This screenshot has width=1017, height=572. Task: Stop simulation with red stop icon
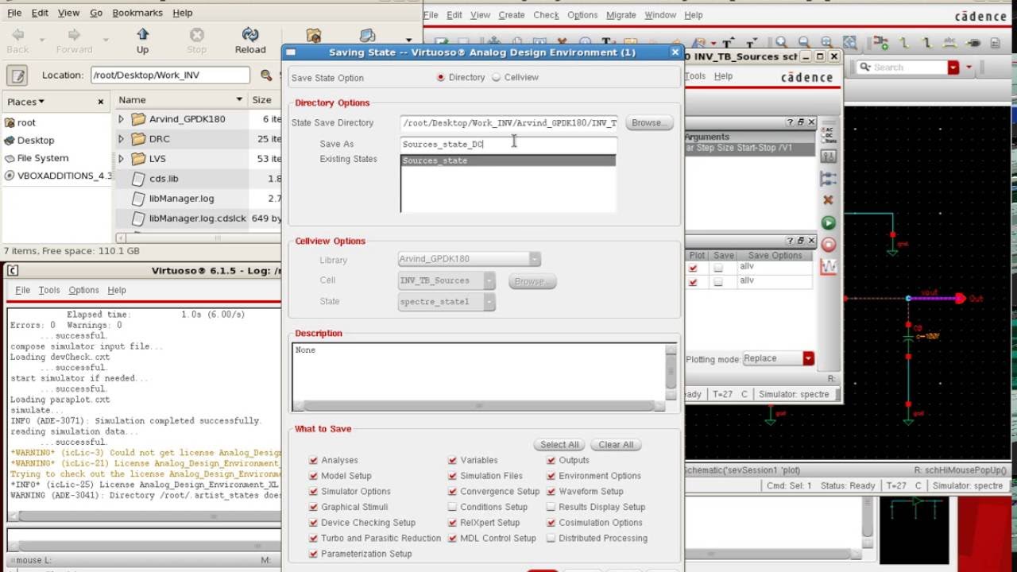coord(828,245)
